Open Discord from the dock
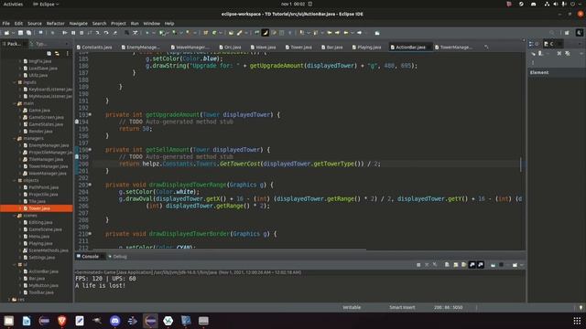The image size is (586, 329). [115, 321]
